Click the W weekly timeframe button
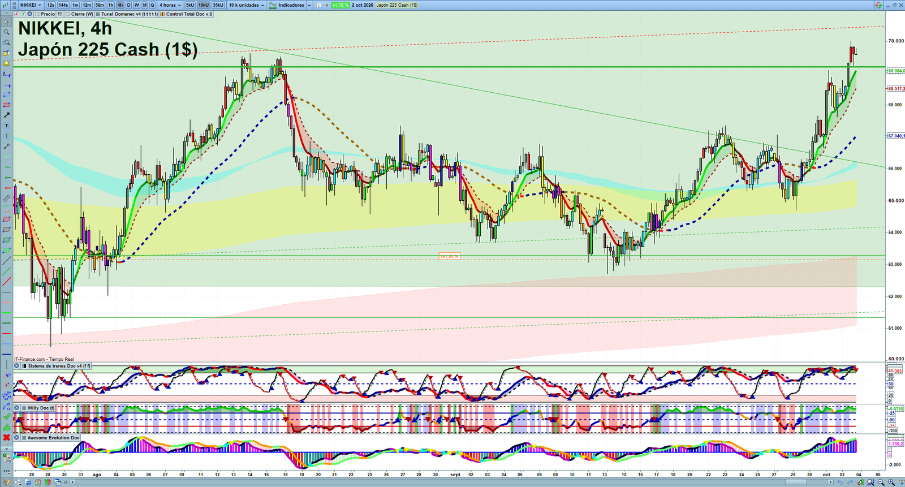Image resolution: width=905 pixels, height=487 pixels. (136, 5)
